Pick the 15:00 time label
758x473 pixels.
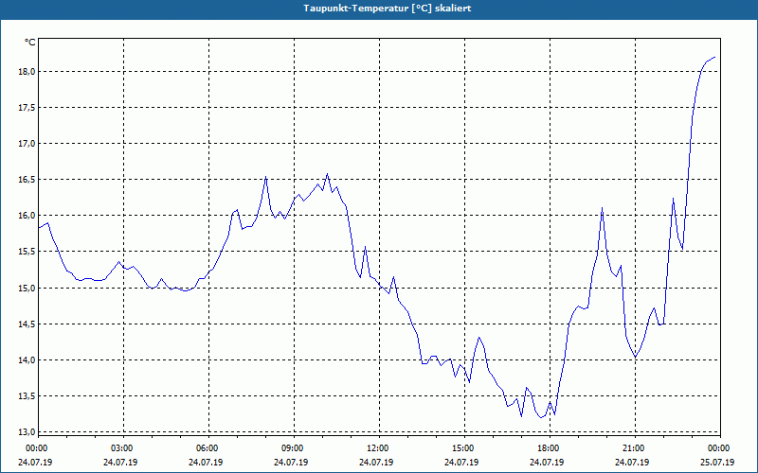(x=462, y=448)
